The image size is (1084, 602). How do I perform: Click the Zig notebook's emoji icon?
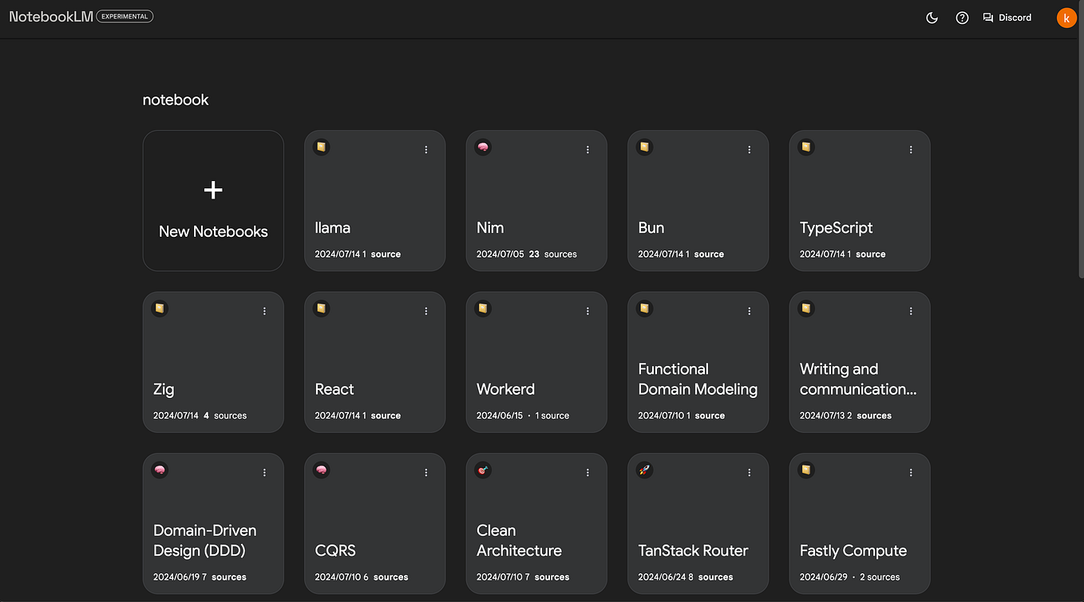(160, 309)
